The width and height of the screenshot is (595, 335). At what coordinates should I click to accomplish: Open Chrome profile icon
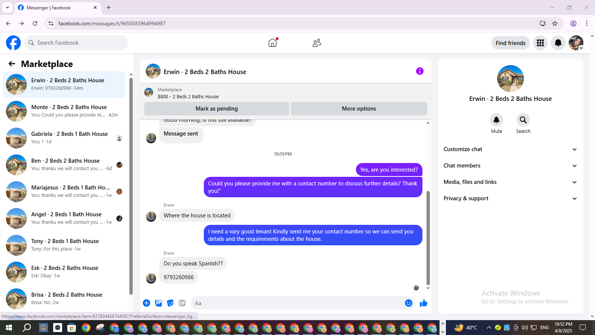pyautogui.click(x=573, y=23)
